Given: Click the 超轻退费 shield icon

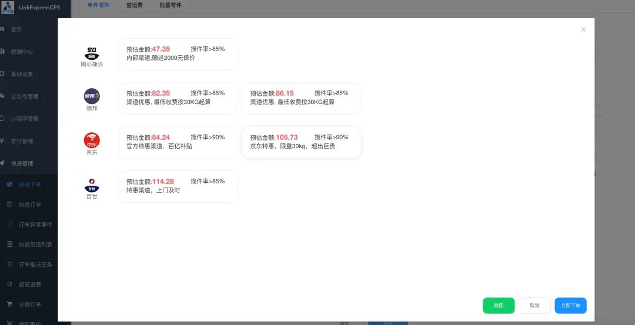Looking at the screenshot, I should (10, 284).
